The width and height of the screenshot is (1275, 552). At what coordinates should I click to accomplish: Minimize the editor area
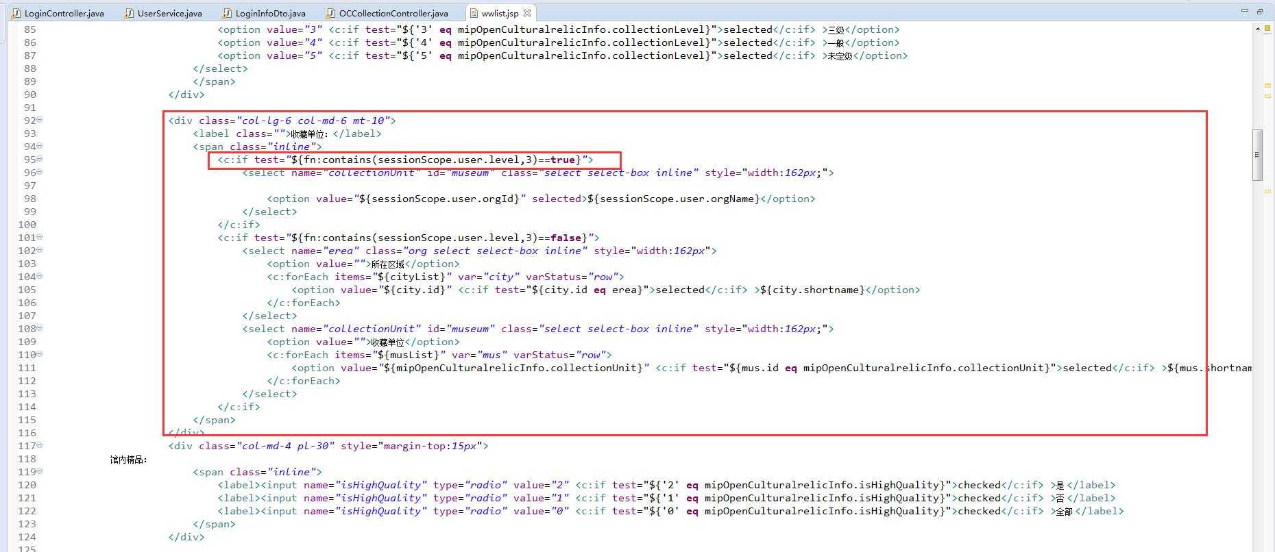pyautogui.click(x=1244, y=11)
